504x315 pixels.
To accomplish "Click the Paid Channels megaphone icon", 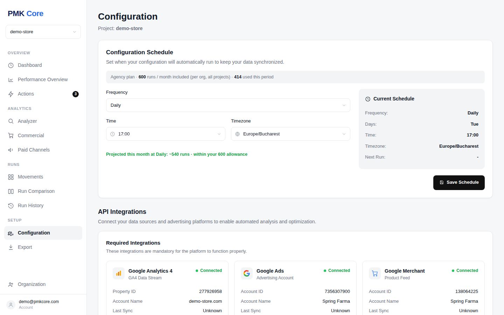I will [x=11, y=150].
